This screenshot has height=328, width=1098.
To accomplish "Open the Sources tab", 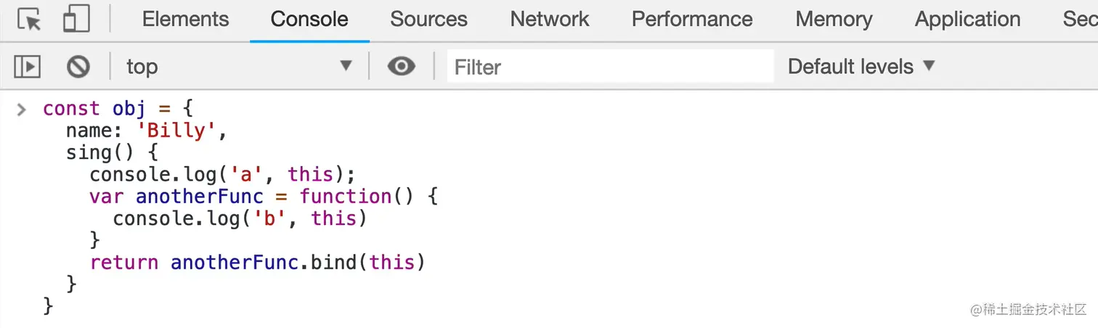I will tap(428, 20).
